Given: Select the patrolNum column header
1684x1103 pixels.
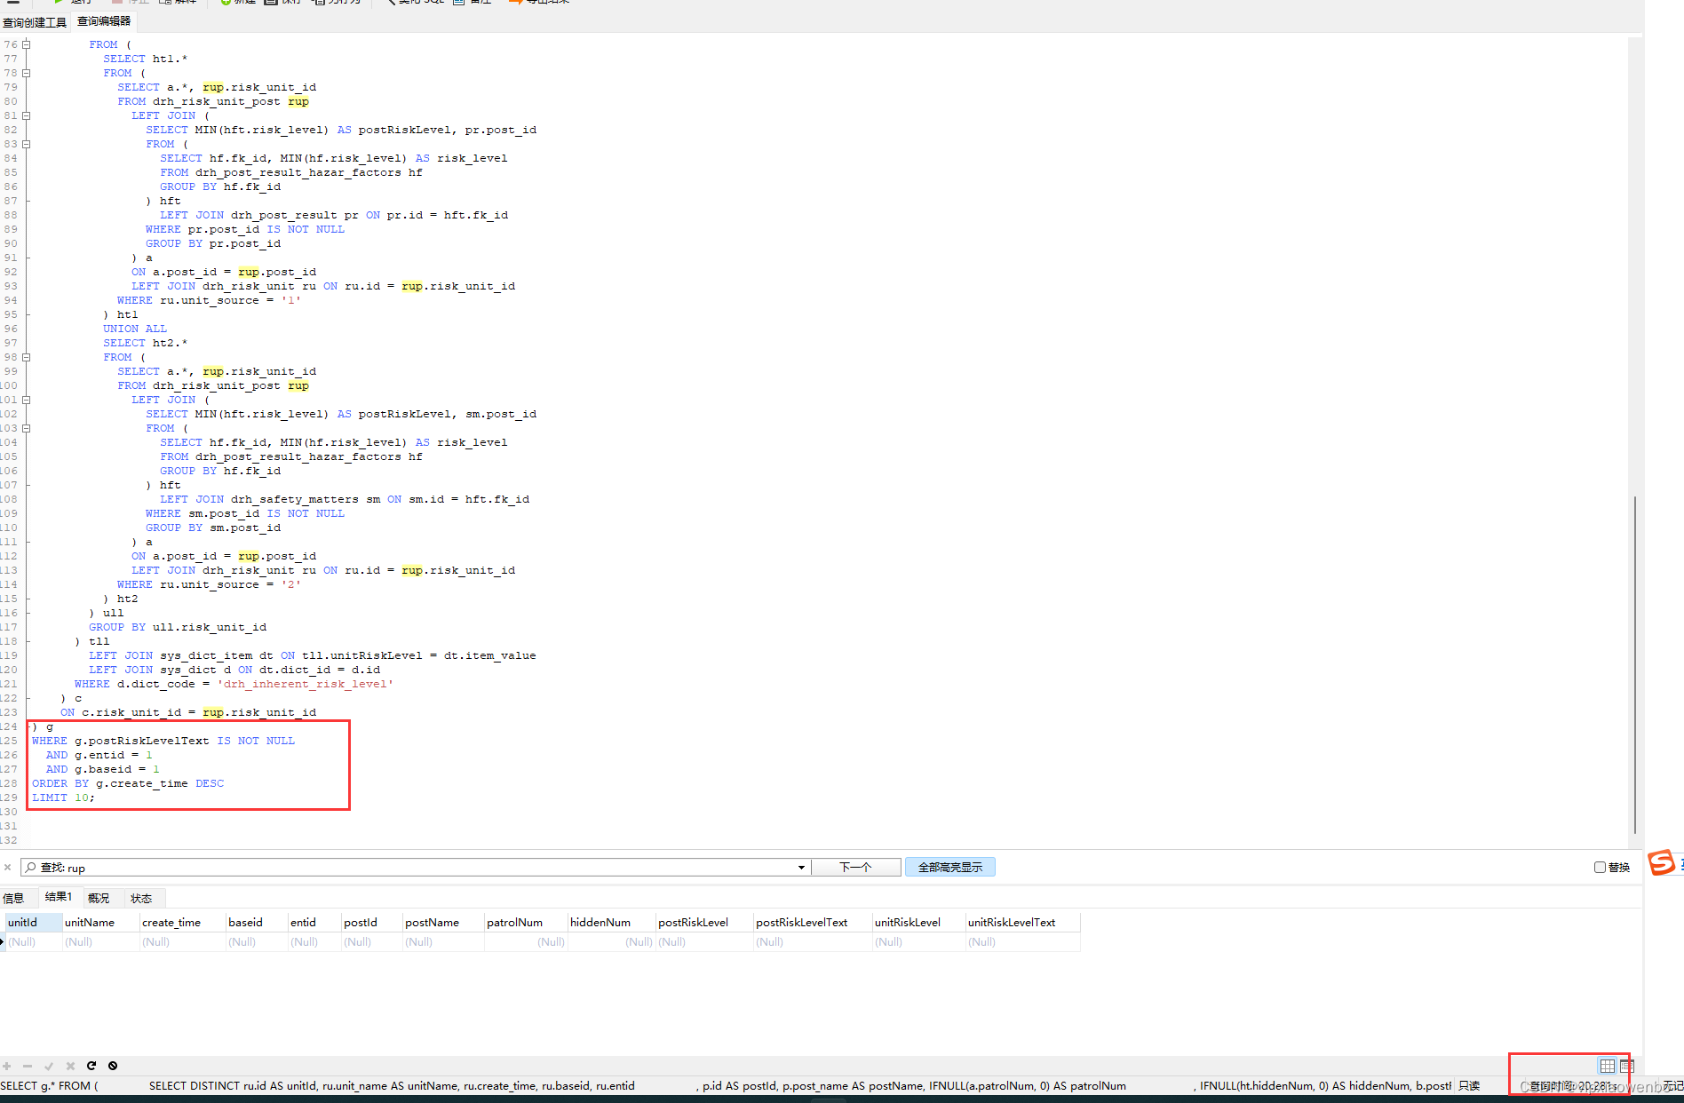Looking at the screenshot, I should tap(527, 923).
